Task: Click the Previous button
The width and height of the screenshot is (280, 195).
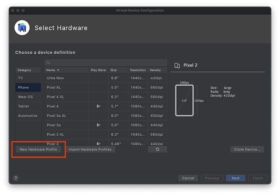Action: coord(212,178)
